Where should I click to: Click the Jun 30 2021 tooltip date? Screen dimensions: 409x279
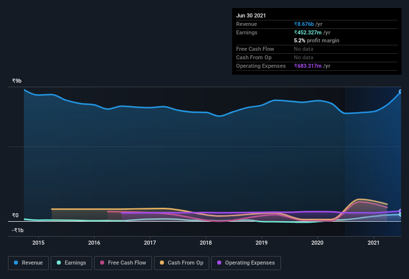(x=251, y=15)
